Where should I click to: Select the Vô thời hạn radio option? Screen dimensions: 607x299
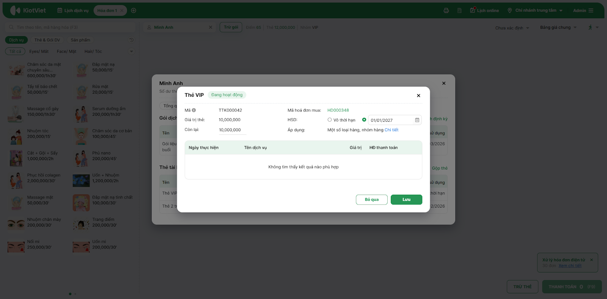[x=330, y=120]
